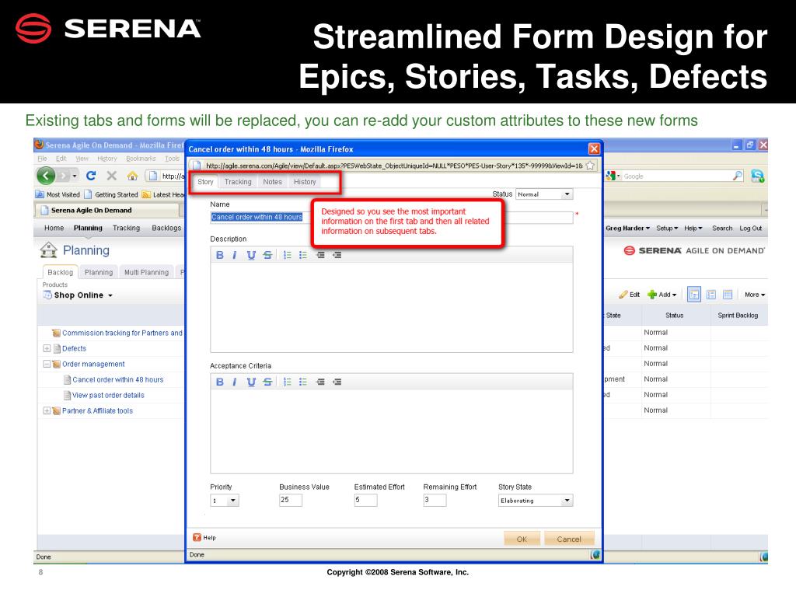The width and height of the screenshot is (796, 597).
Task: Click the Remaining Effort field
Action: click(x=435, y=500)
